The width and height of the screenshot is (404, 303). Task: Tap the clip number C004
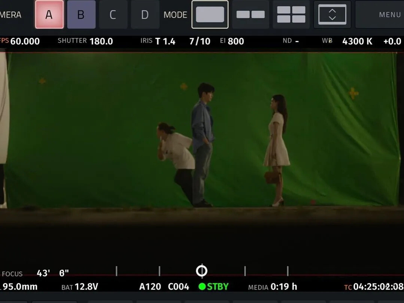pyautogui.click(x=179, y=287)
